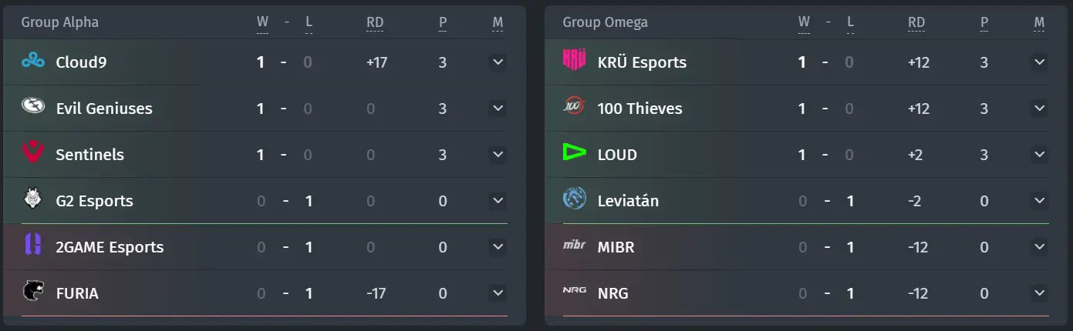The image size is (1073, 331).
Task: Click the Evil Geniuses logo icon
Action: pos(34,108)
